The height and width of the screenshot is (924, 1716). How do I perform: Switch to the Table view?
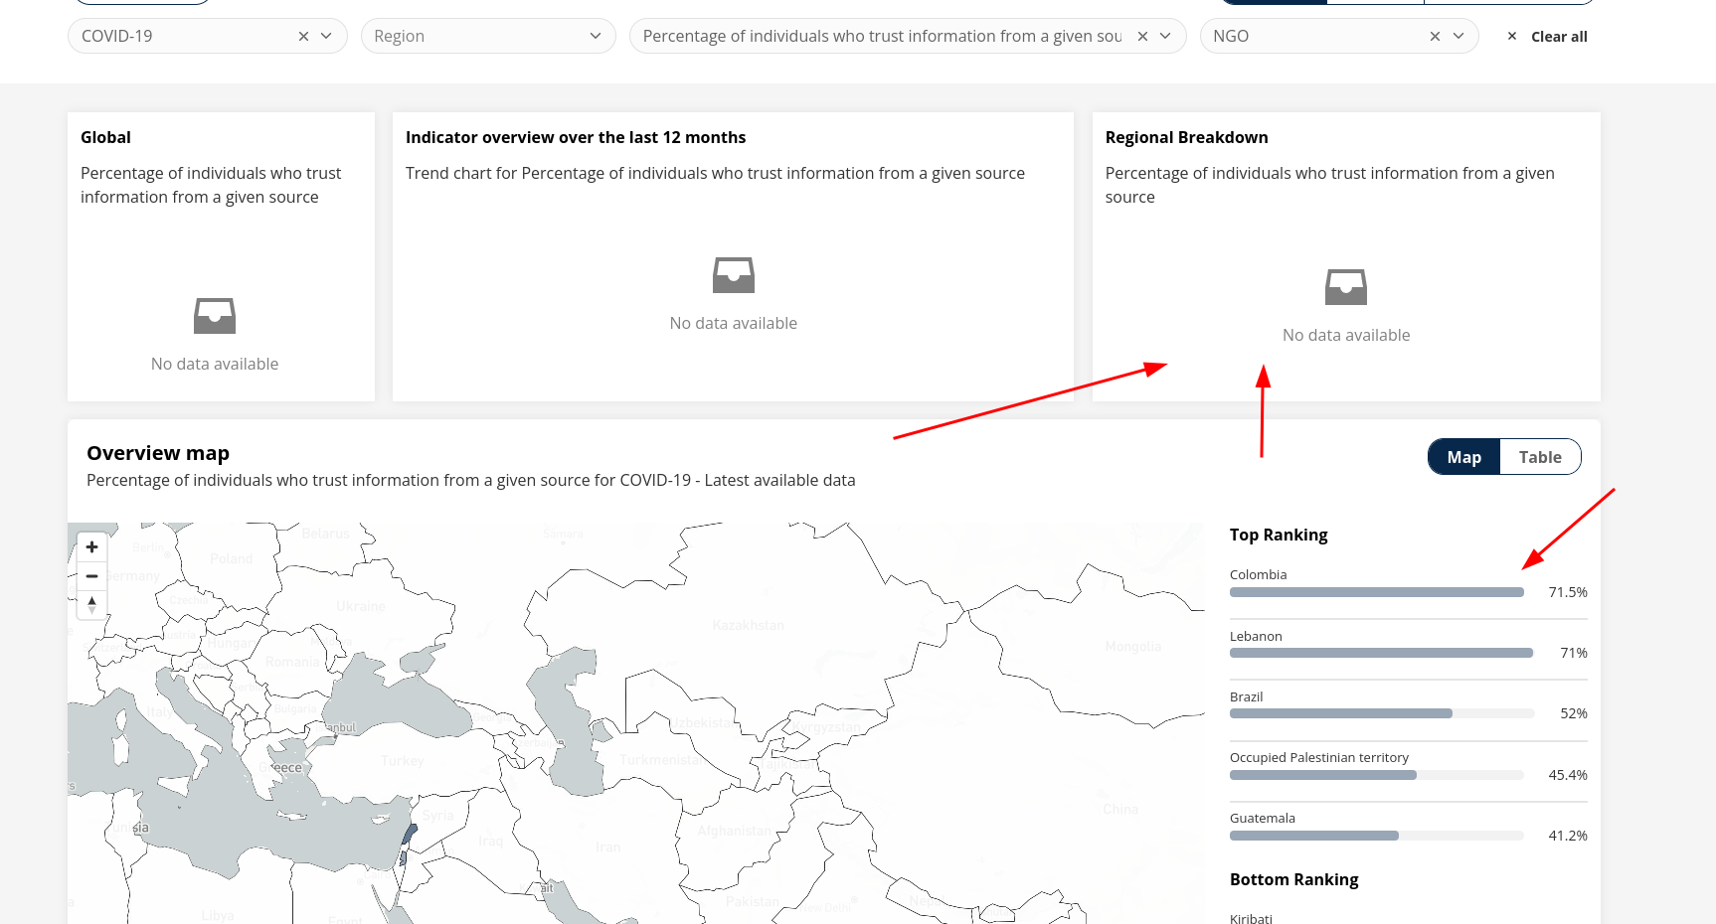[1539, 456]
